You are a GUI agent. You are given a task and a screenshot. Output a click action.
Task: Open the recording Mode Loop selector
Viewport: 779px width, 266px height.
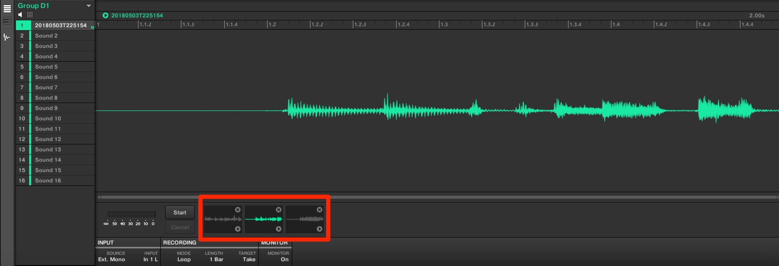184,257
